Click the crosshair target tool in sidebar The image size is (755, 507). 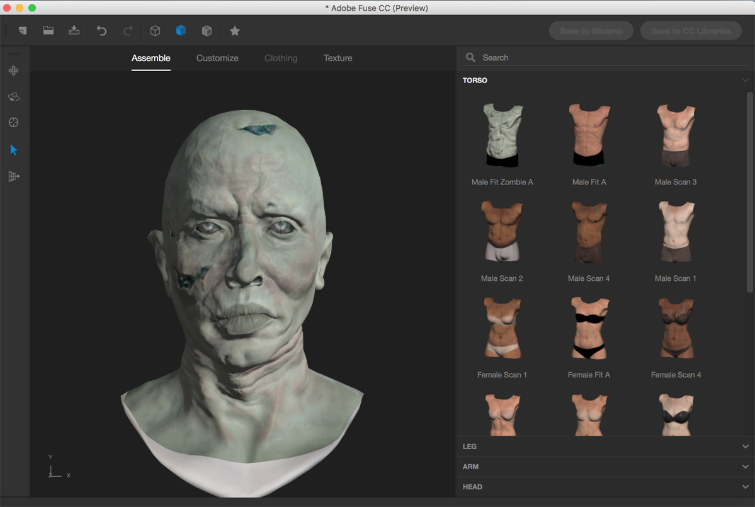(13, 122)
